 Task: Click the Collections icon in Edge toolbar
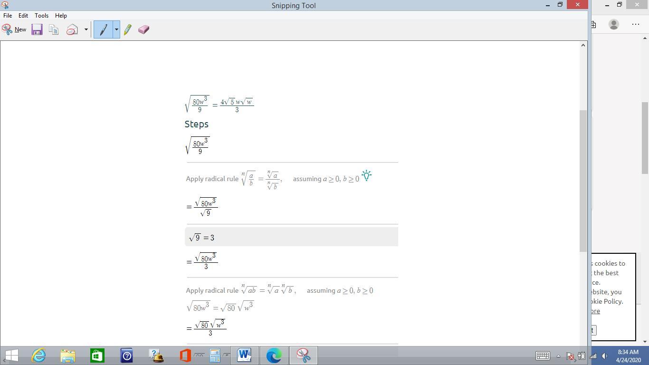point(593,24)
